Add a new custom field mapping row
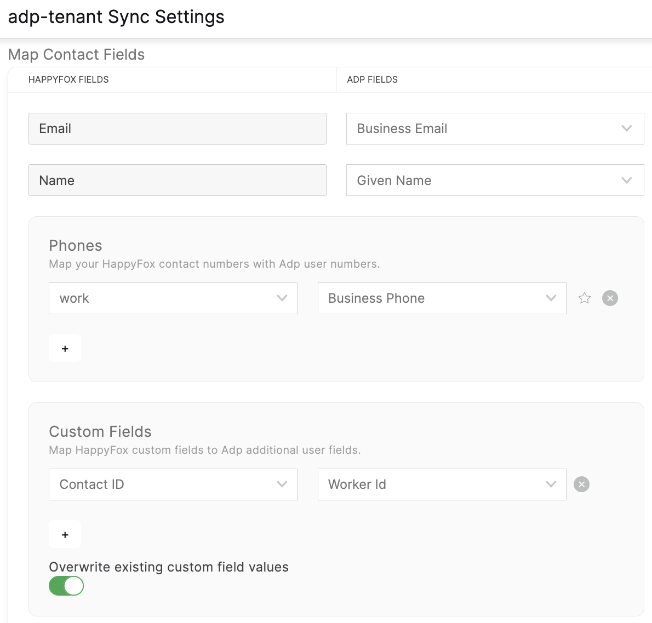 65,534
